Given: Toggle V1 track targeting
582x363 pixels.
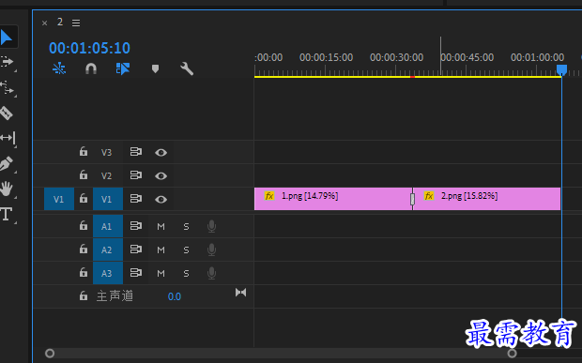Looking at the screenshot, I should [x=108, y=199].
